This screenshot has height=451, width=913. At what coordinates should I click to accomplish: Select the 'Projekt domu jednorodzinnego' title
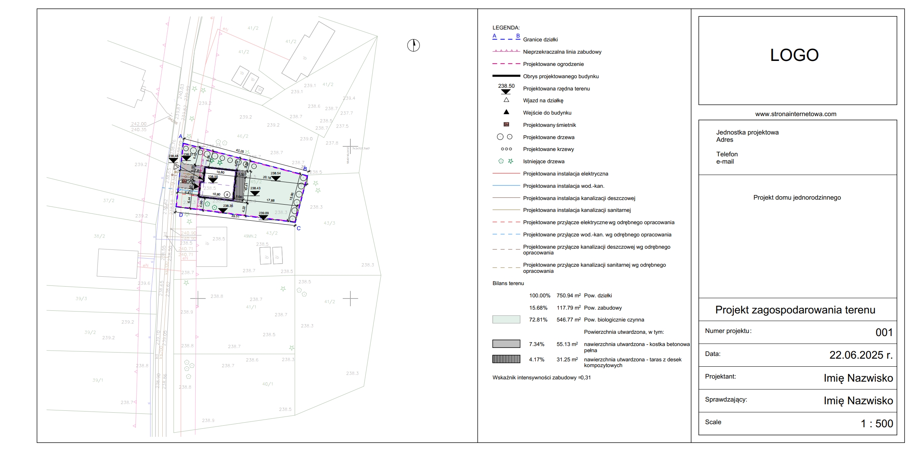point(797,197)
